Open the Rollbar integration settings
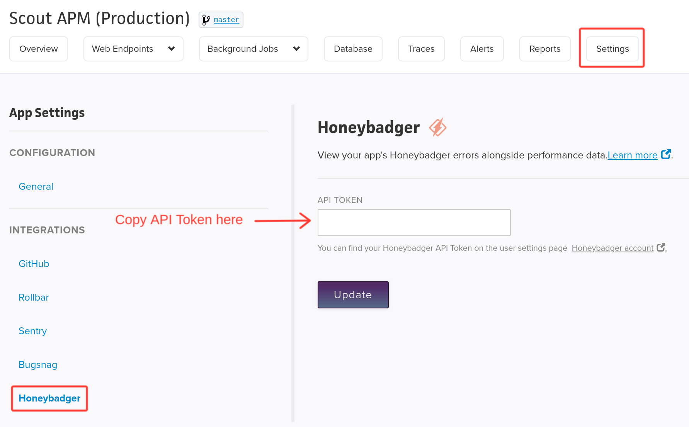 (34, 297)
